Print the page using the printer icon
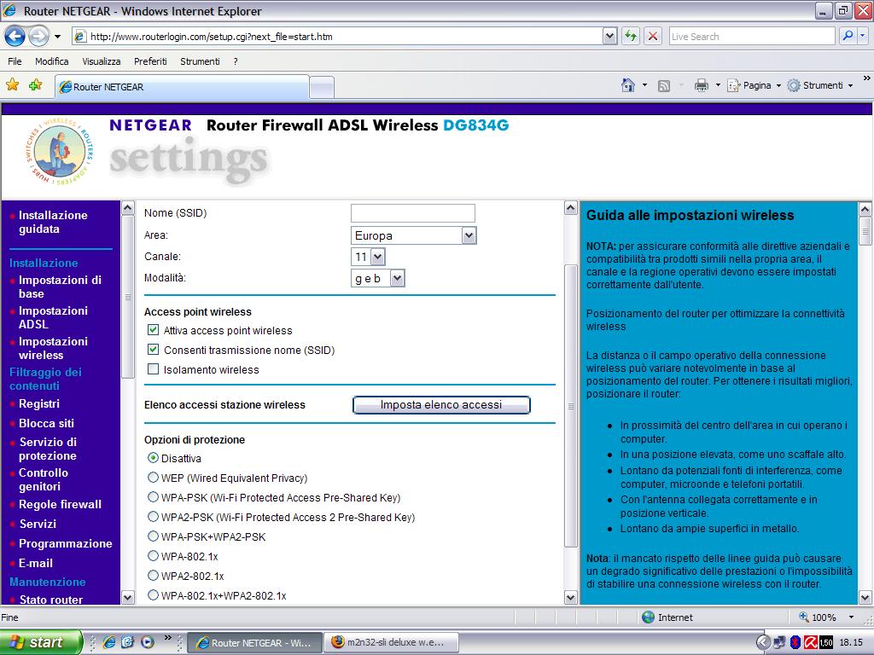Image resolution: width=874 pixels, height=655 pixels. pyautogui.click(x=702, y=85)
